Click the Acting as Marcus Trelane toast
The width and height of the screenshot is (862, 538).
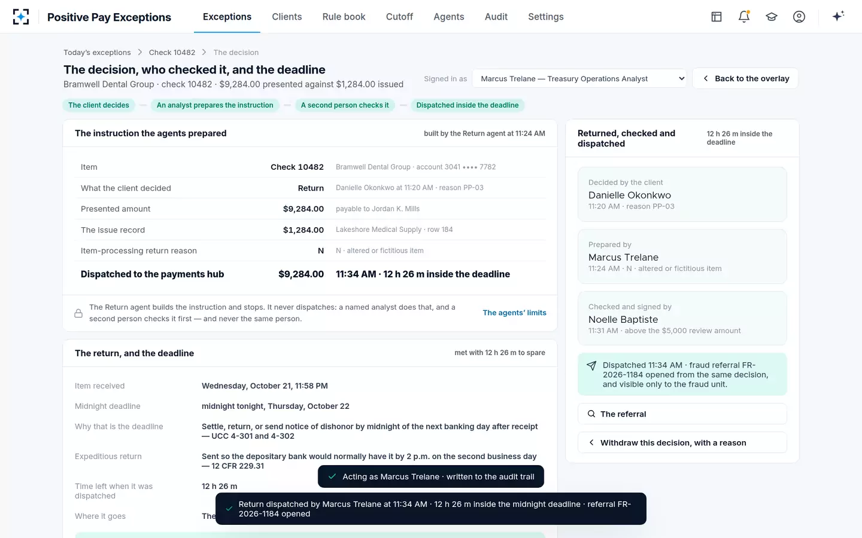pyautogui.click(x=431, y=476)
